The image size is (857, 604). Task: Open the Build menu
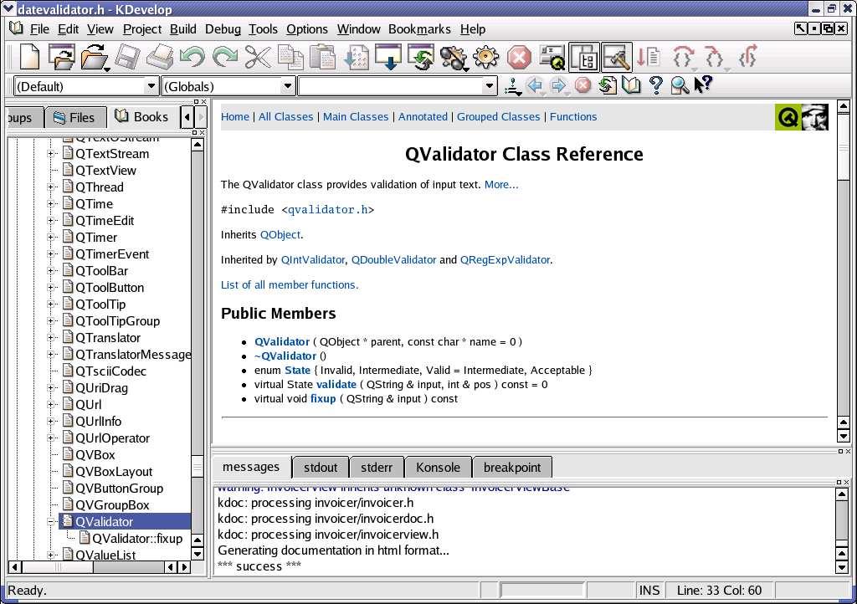point(183,29)
